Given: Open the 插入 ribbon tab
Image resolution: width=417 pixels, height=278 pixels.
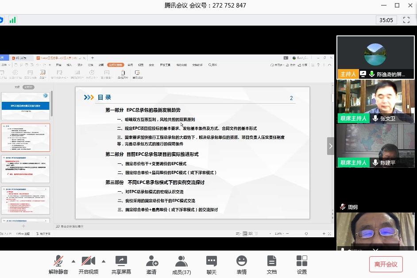Looking at the screenshot, I should (69, 65).
